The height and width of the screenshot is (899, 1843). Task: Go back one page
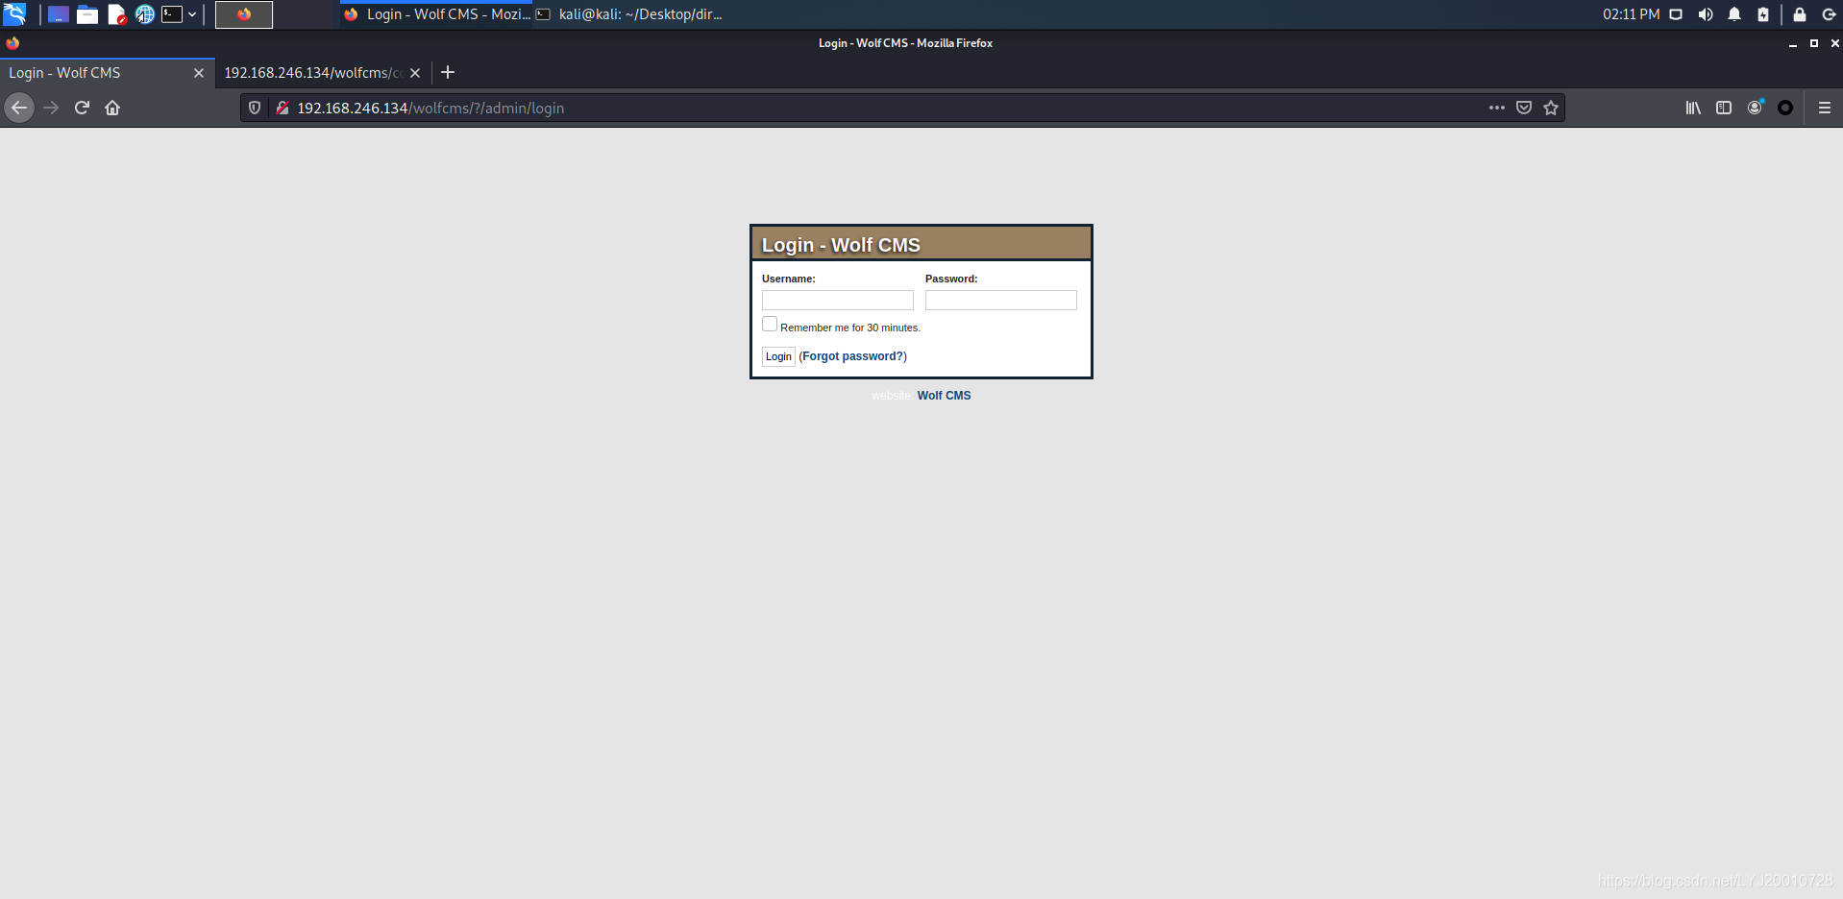pyautogui.click(x=19, y=108)
